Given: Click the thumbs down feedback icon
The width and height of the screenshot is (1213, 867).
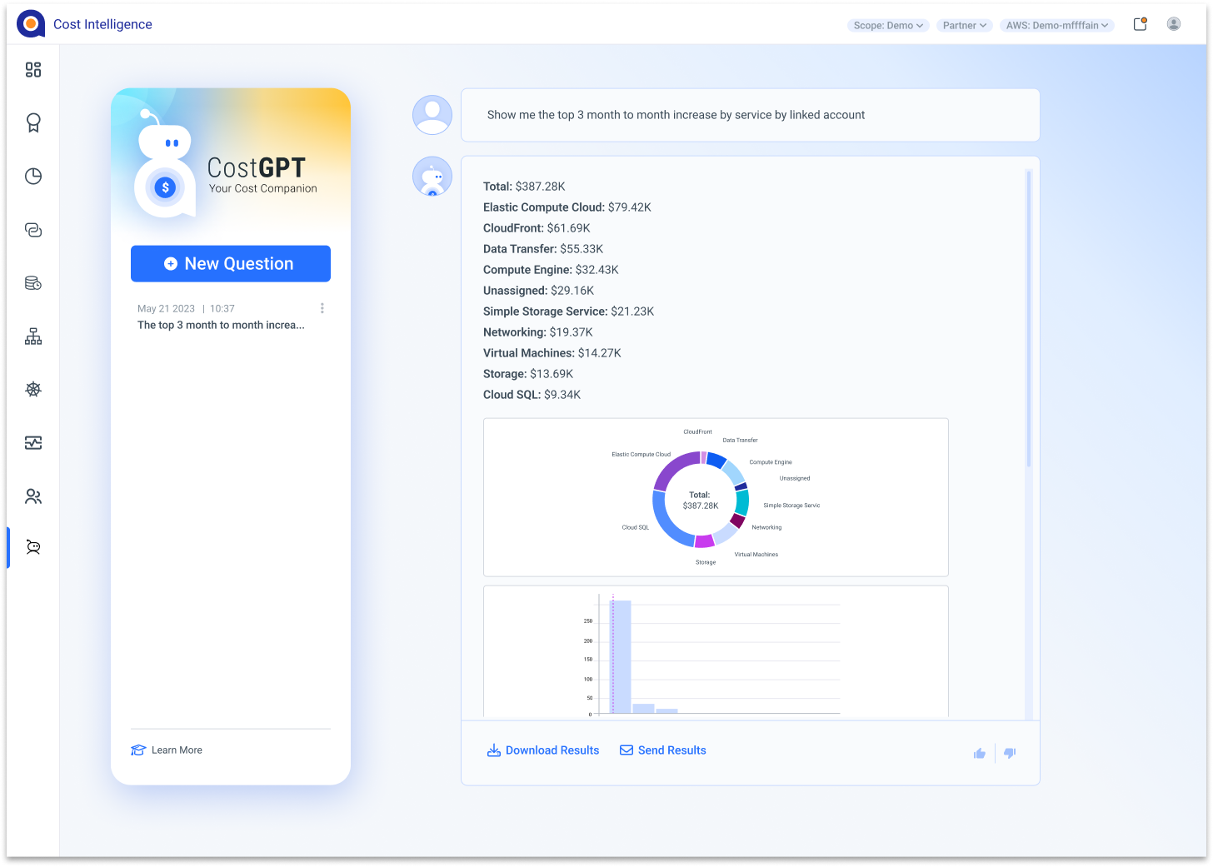Looking at the screenshot, I should click(x=1010, y=753).
